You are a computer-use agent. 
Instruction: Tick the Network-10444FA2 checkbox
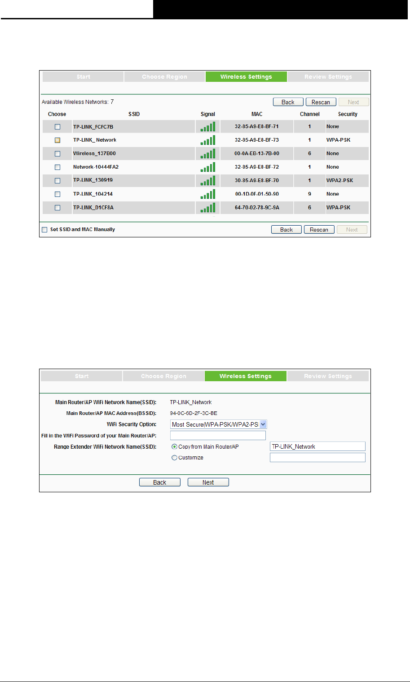click(x=57, y=167)
